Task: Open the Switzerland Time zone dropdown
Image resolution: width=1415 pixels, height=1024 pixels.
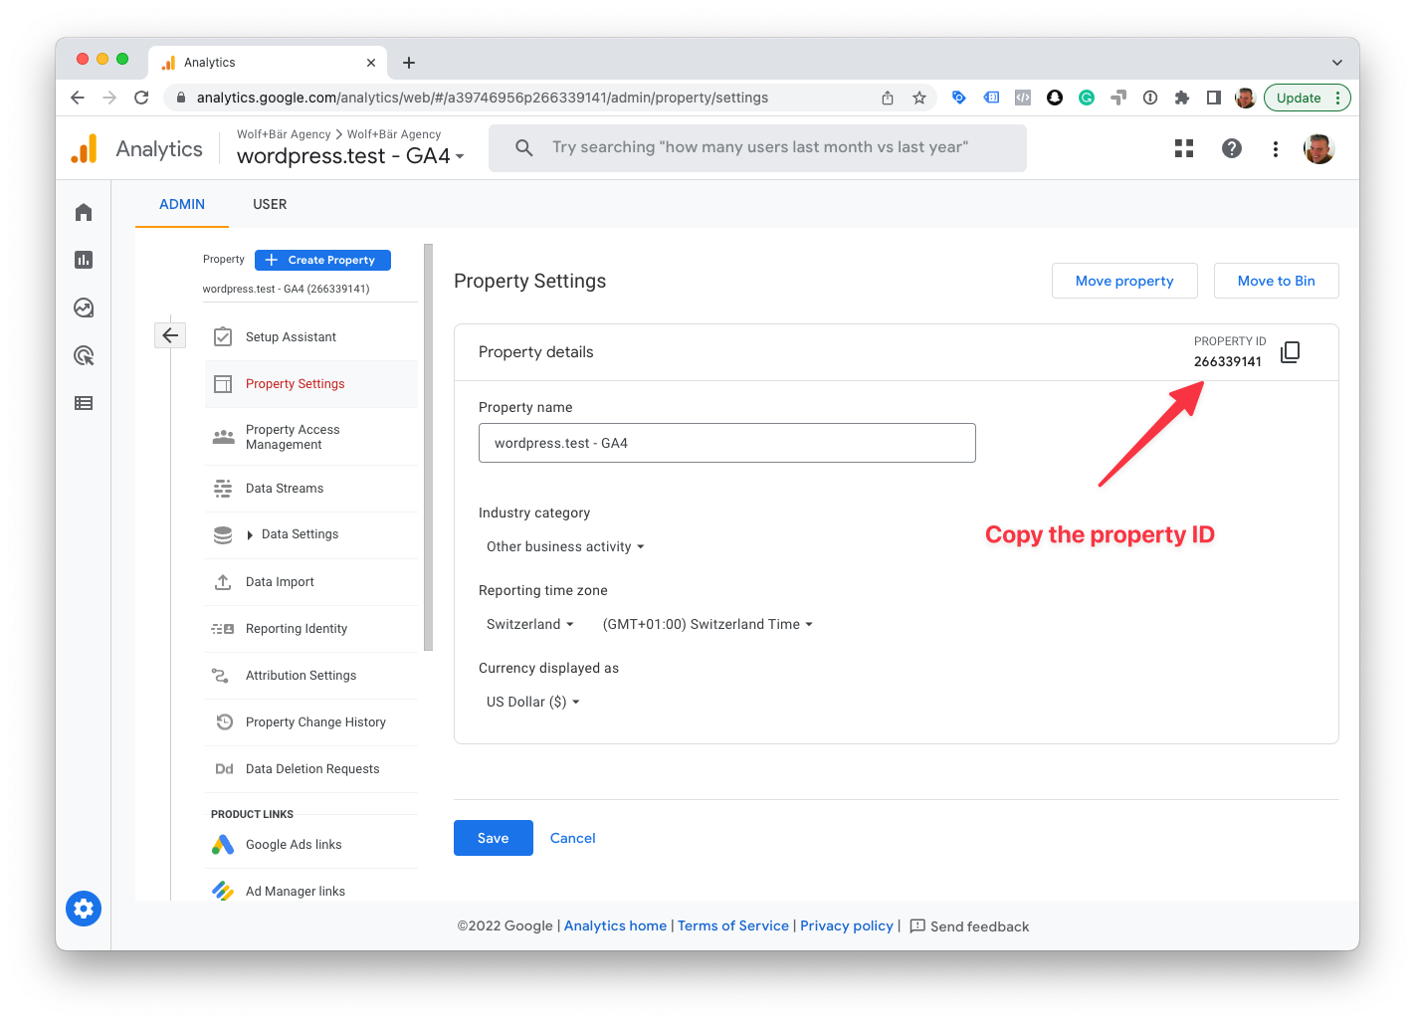Action: click(x=707, y=624)
